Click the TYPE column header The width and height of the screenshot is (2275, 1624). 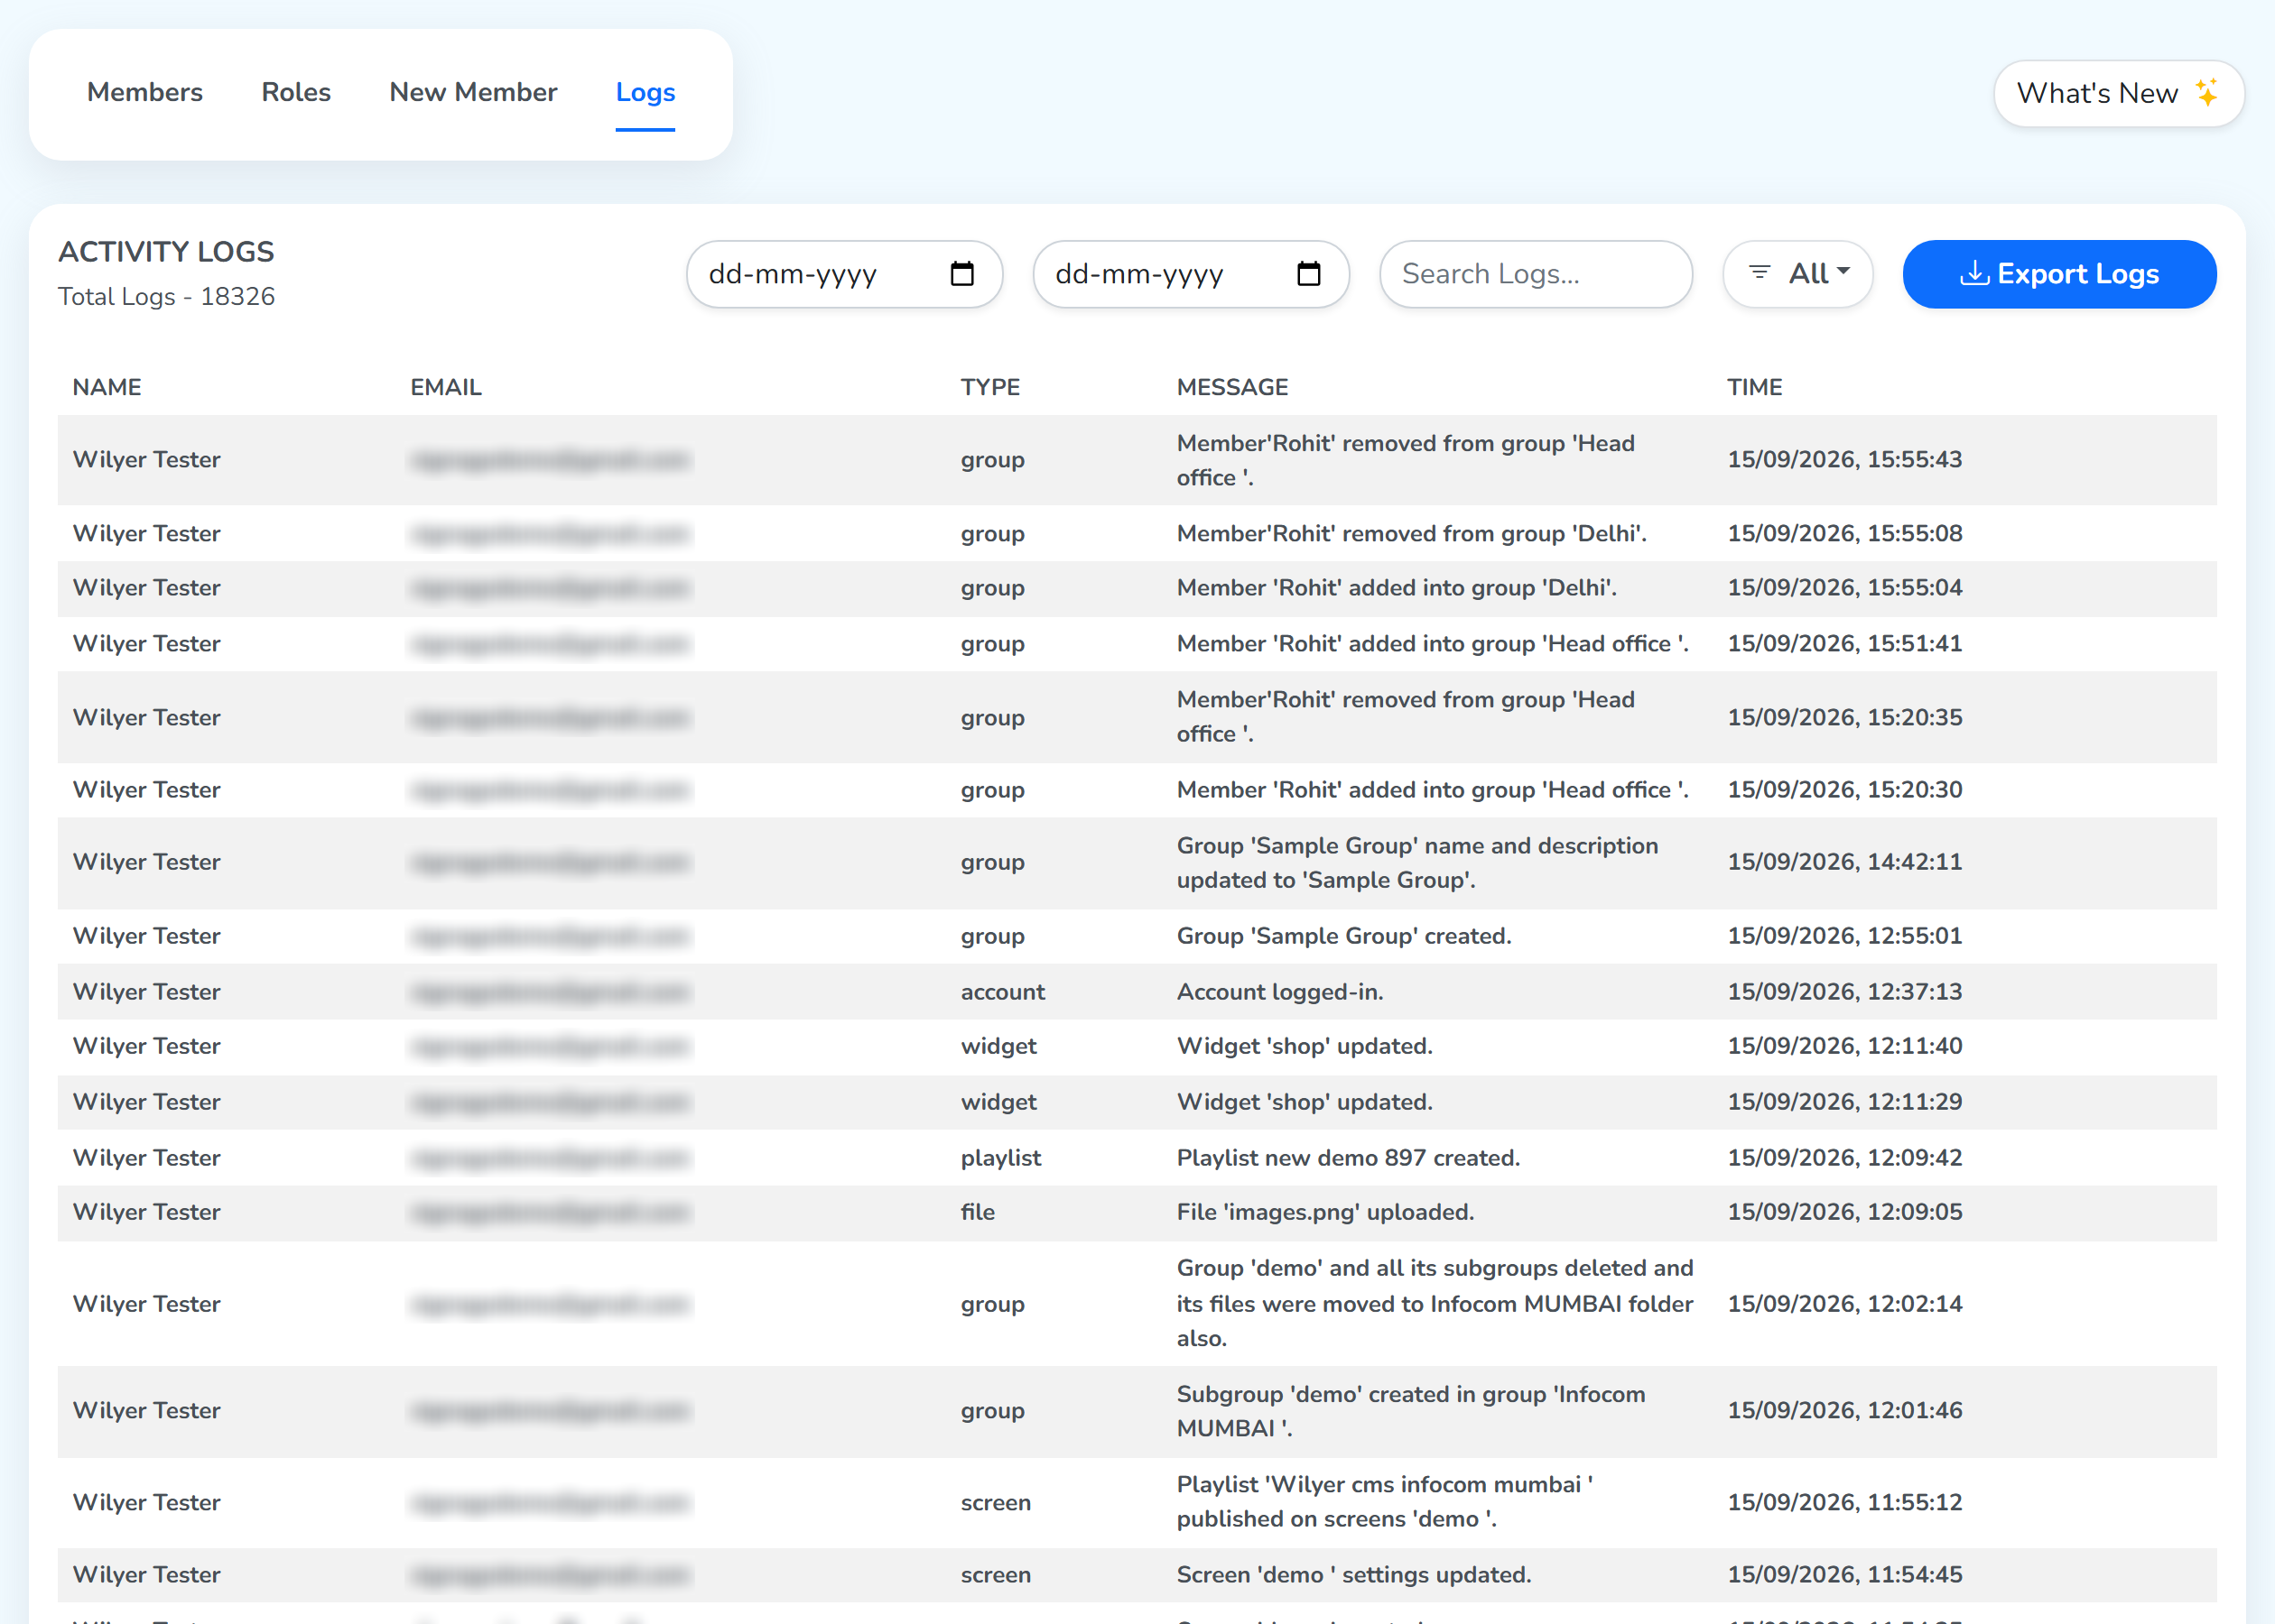990,387
